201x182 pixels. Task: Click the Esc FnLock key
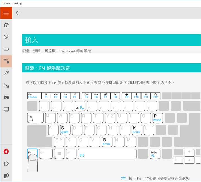click(34, 96)
